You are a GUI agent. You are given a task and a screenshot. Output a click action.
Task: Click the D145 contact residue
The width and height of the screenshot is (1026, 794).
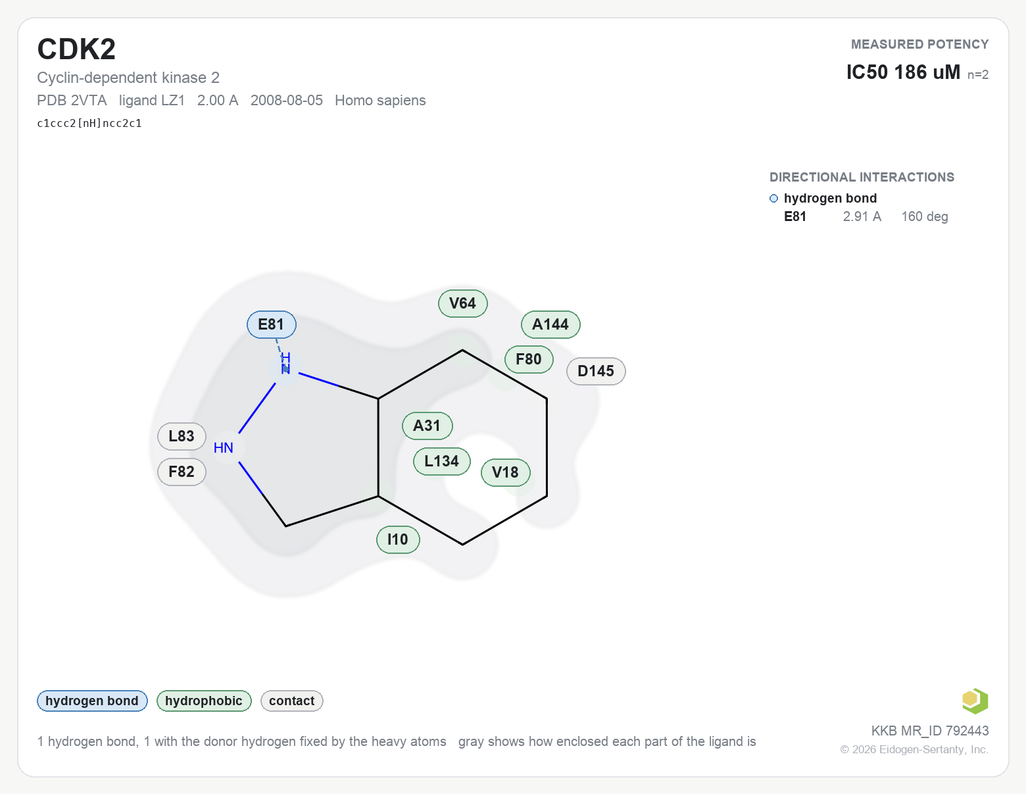pyautogui.click(x=596, y=371)
